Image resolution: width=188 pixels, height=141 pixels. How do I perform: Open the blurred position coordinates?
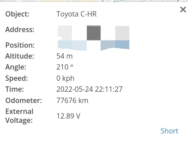click(94, 45)
